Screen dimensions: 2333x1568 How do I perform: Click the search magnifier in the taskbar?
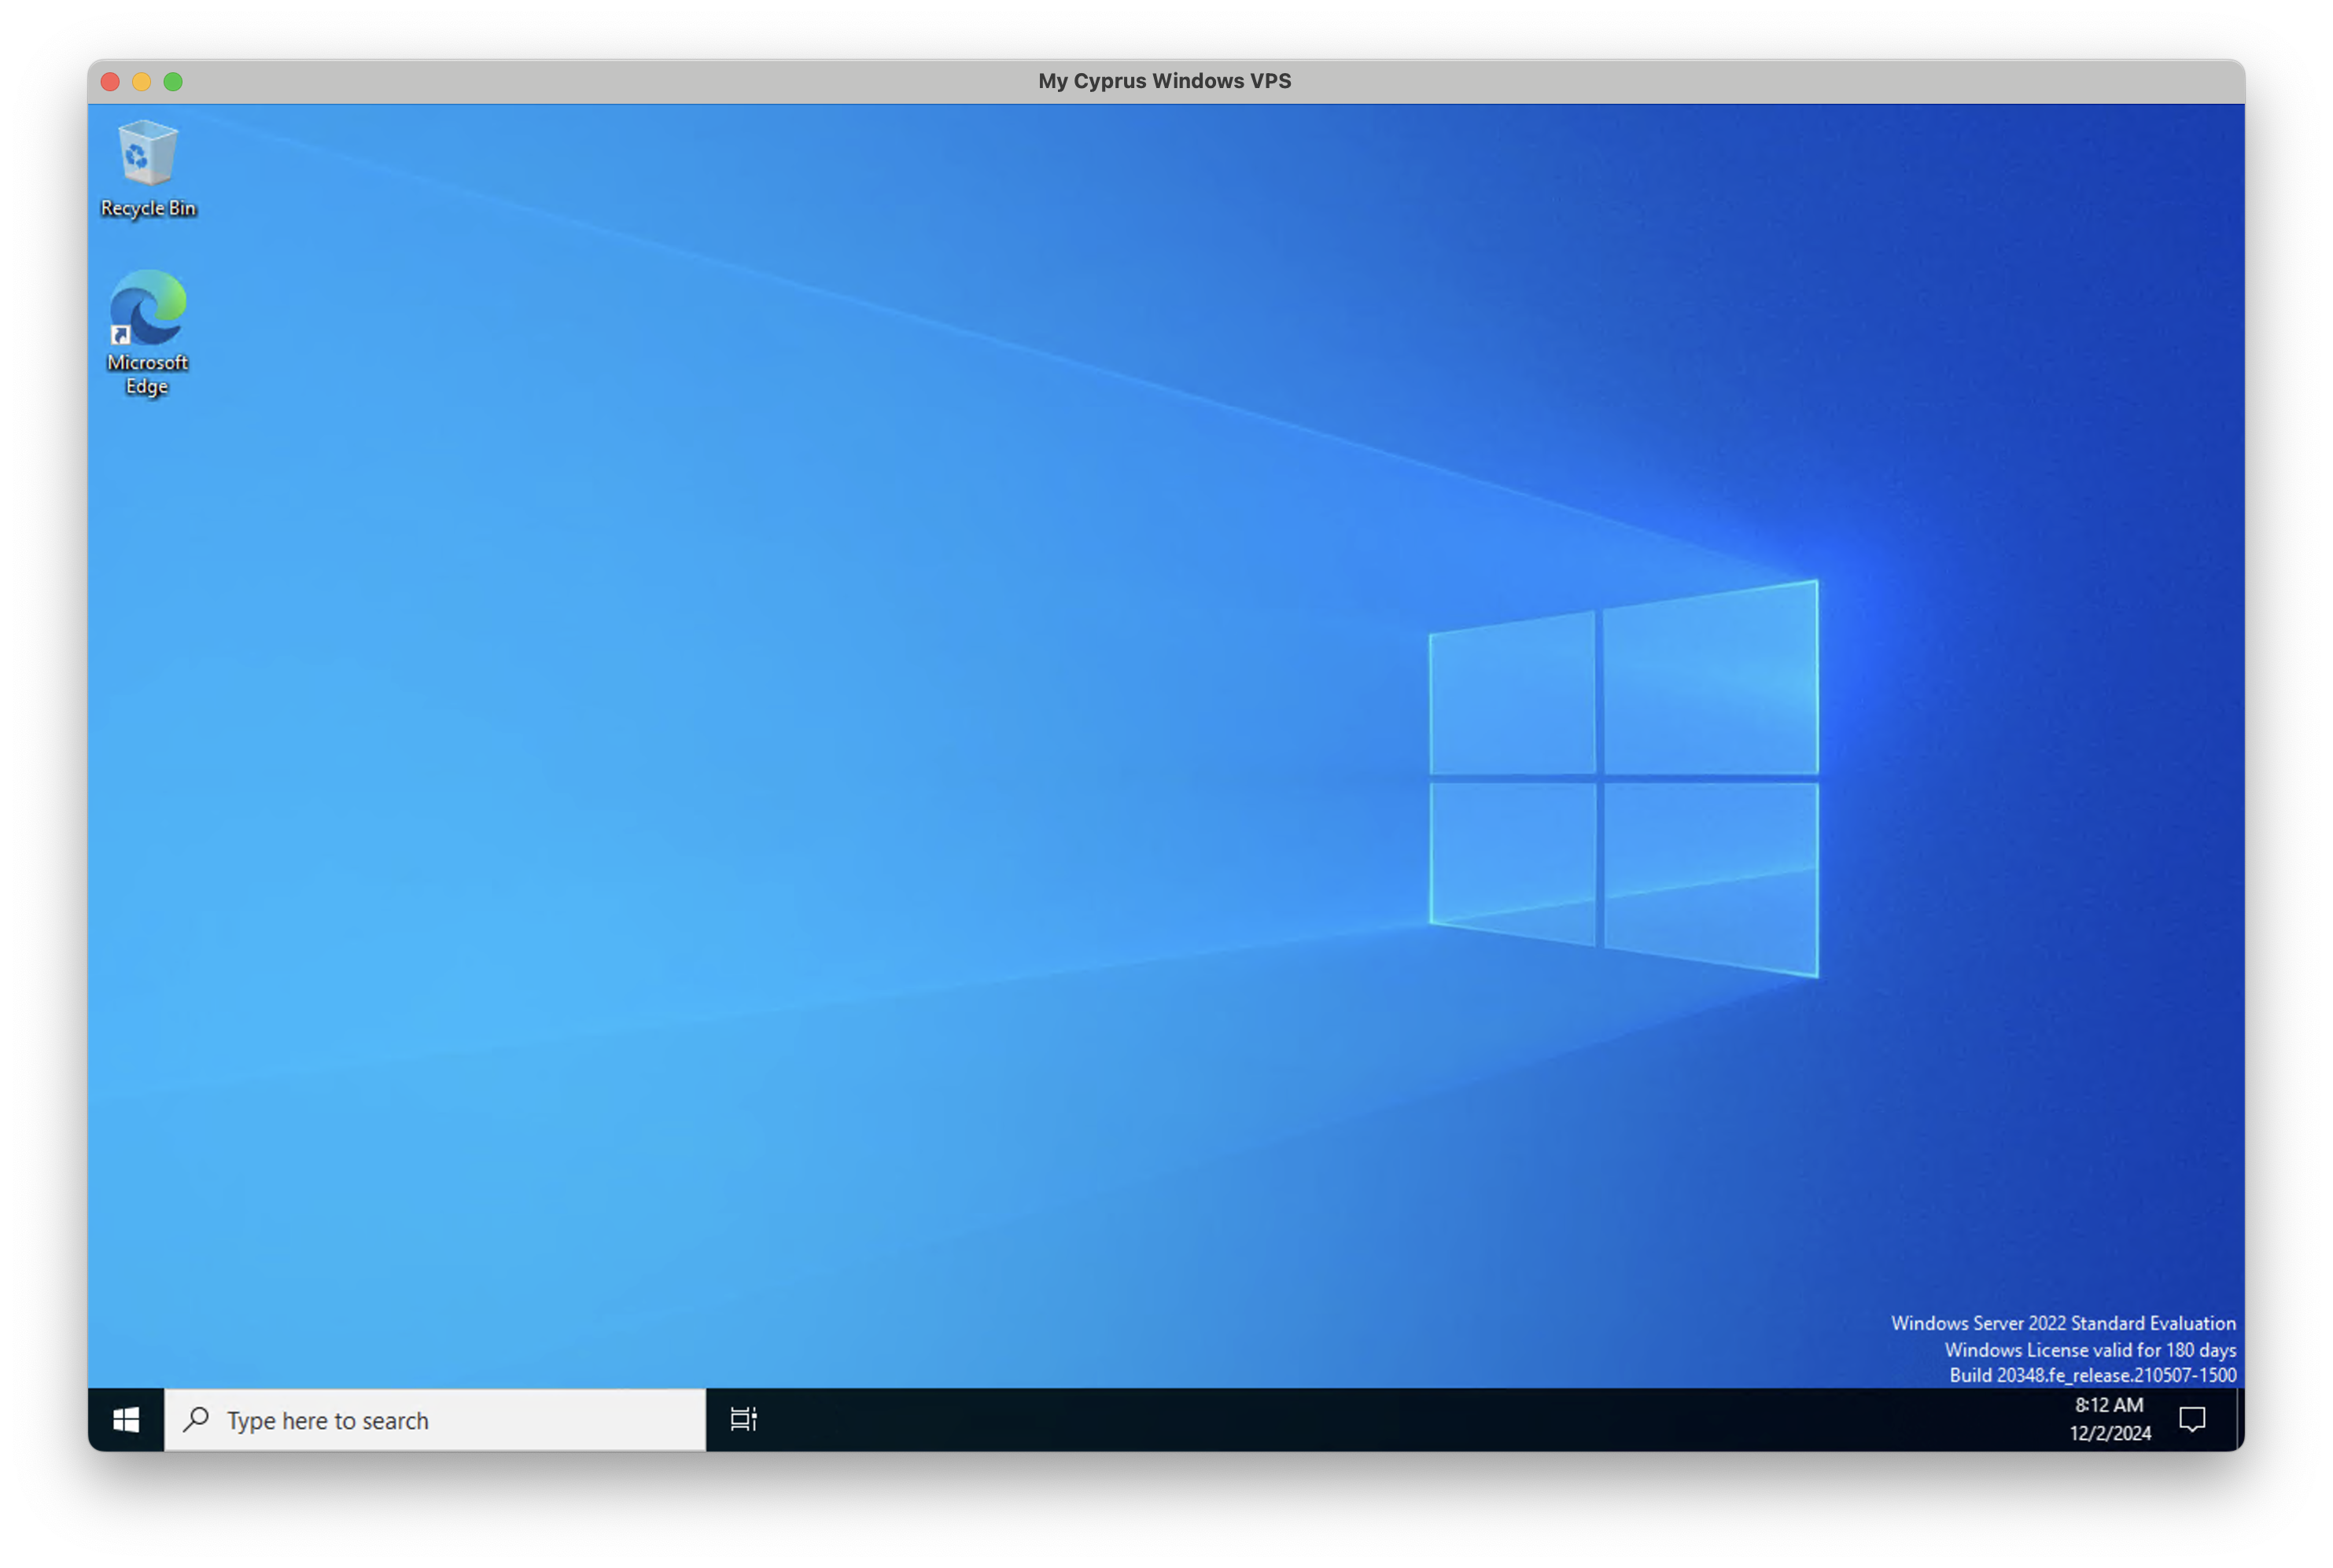tap(196, 1420)
